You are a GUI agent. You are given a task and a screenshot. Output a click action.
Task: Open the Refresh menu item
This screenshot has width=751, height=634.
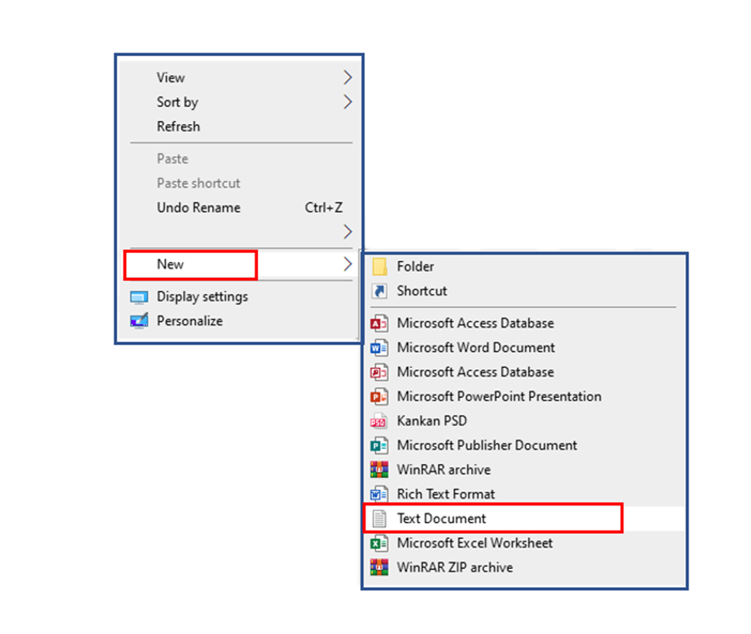[178, 126]
